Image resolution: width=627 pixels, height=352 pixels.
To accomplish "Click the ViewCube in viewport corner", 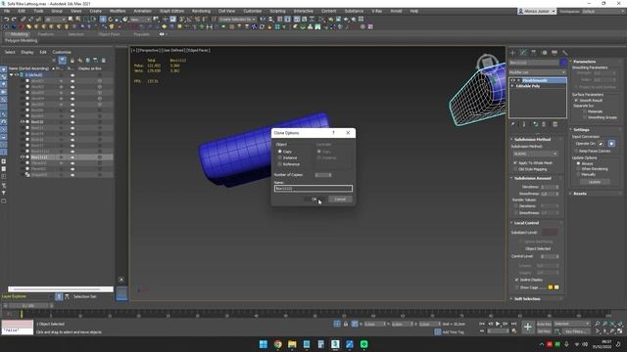I will [x=486, y=62].
